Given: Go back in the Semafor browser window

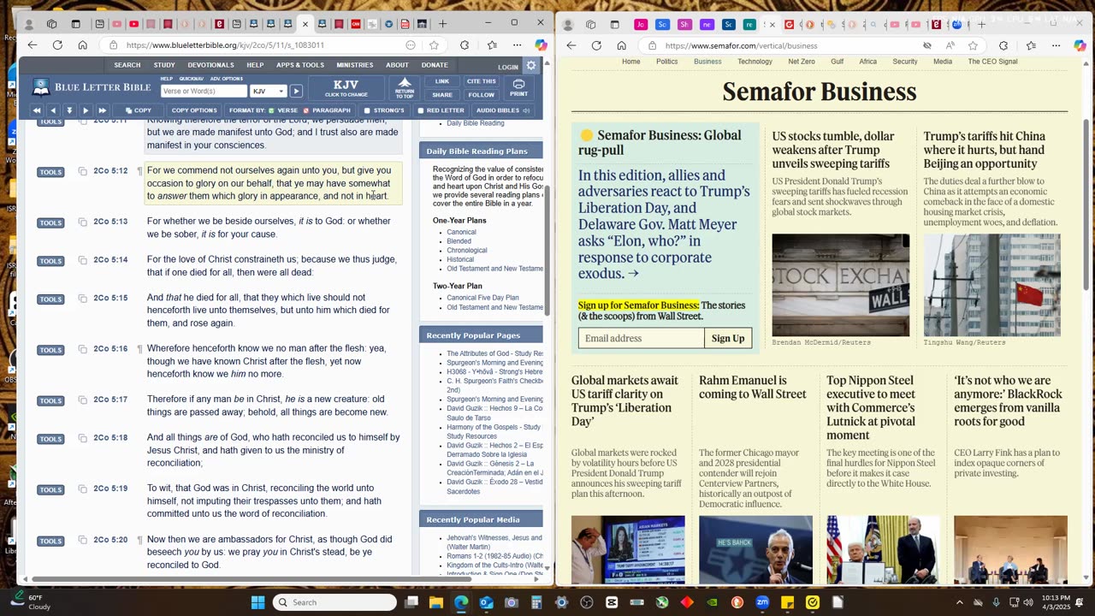Looking at the screenshot, I should point(571,45).
